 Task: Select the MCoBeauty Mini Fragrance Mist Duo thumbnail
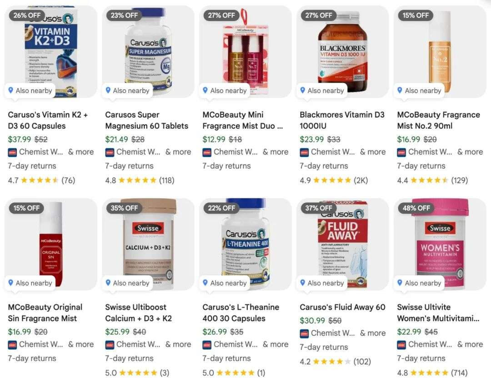(x=245, y=52)
